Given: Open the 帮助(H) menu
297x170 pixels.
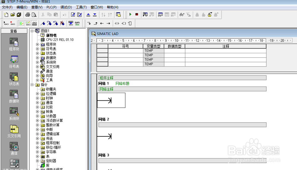Looking at the screenshot, I should [113, 7].
